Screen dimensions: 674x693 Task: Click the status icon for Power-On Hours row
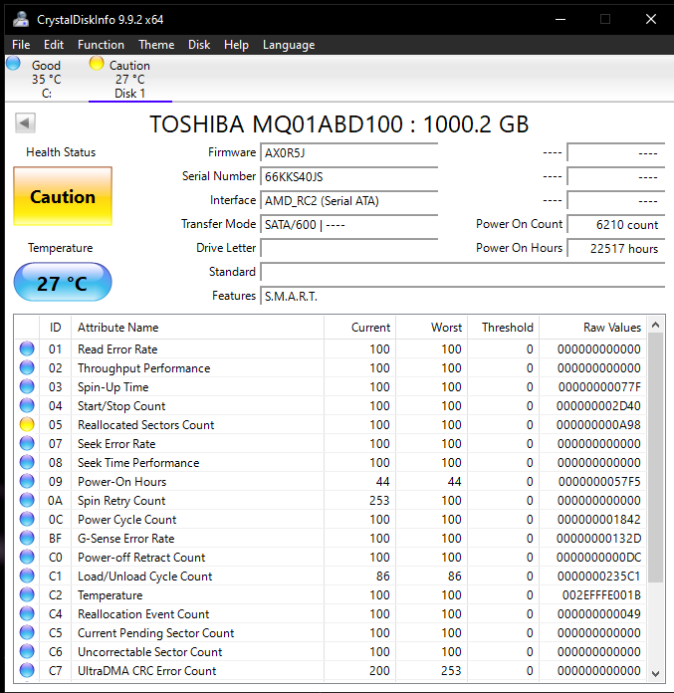click(x=27, y=481)
